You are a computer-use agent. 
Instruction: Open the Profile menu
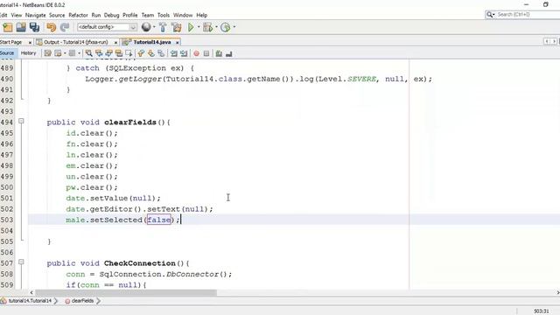(130, 15)
